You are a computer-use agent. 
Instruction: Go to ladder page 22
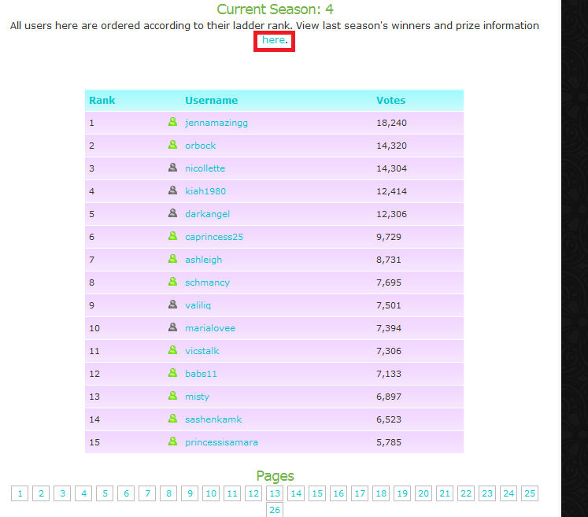[466, 493]
